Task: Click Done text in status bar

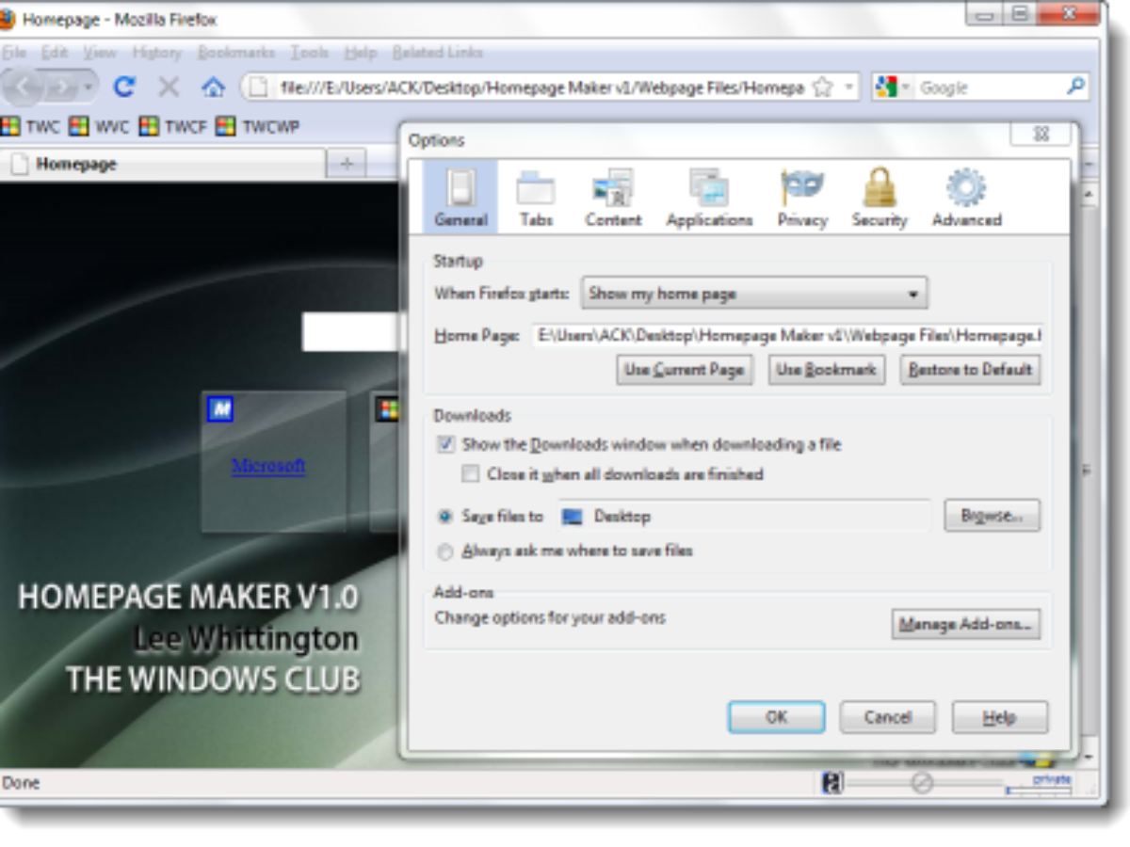Action: [21, 783]
